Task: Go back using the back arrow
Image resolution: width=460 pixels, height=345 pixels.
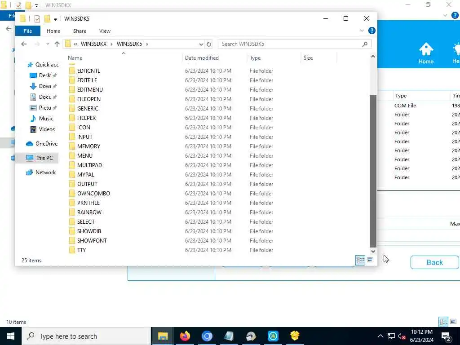Action: pos(24,44)
